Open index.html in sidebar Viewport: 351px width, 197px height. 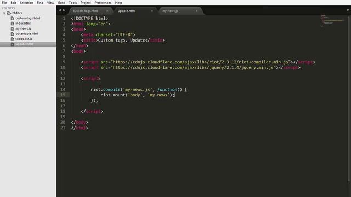click(23, 23)
